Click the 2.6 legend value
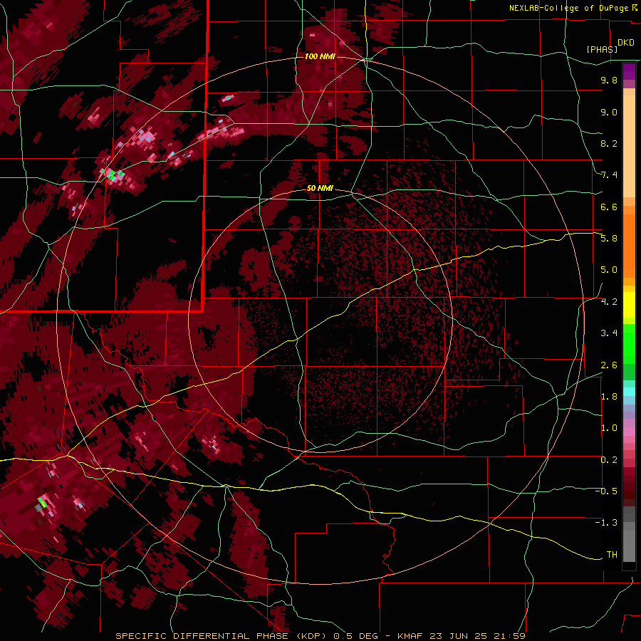641x641 pixels. 609,365
